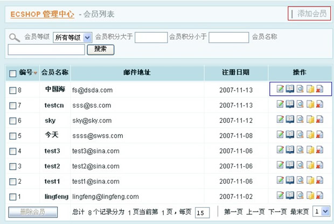Click the 注册日期 column header
This screenshot has height=224, width=334.
pyautogui.click(x=235, y=73)
